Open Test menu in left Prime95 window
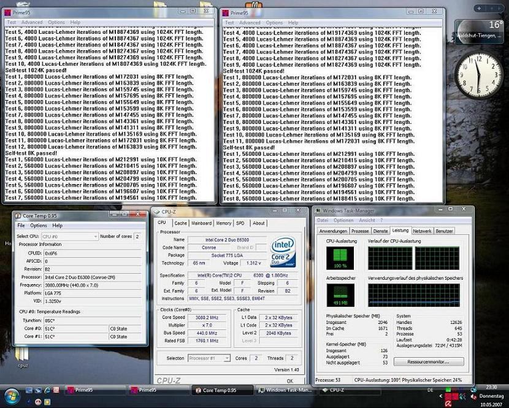509x408 pixels. tap(12, 22)
